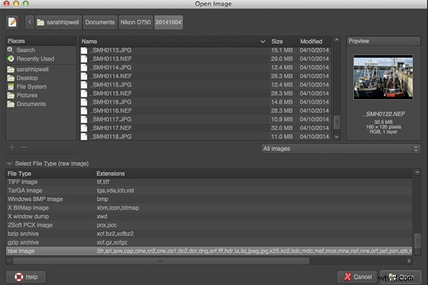Choose X BitMap image file type

tap(209, 208)
